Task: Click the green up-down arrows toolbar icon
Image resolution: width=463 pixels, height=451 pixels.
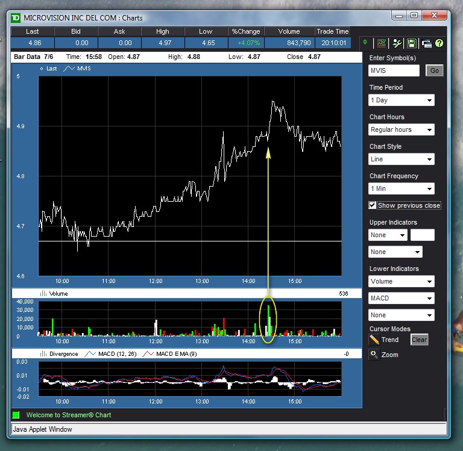Action: coord(365,43)
